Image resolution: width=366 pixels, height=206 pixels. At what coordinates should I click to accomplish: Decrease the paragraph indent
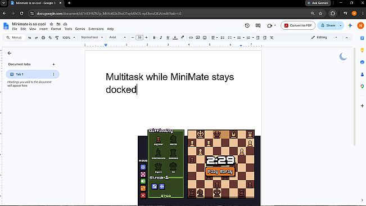pyautogui.click(x=257, y=38)
